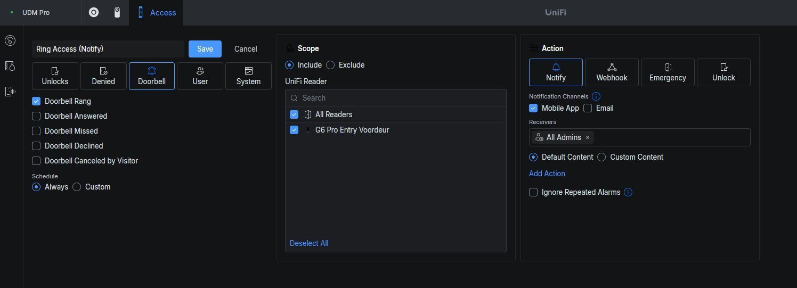Screen dimensions: 797x288
Task: Click the reader Search field
Action: pyautogui.click(x=396, y=98)
